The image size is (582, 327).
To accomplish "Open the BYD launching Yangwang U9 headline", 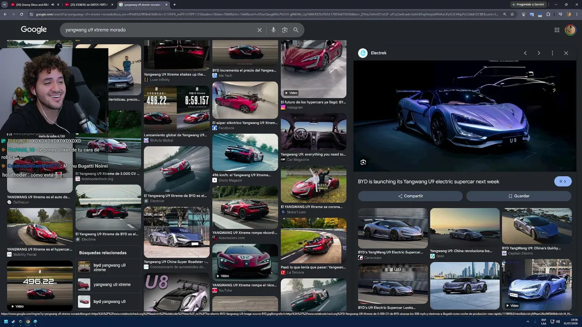I will 428,182.
